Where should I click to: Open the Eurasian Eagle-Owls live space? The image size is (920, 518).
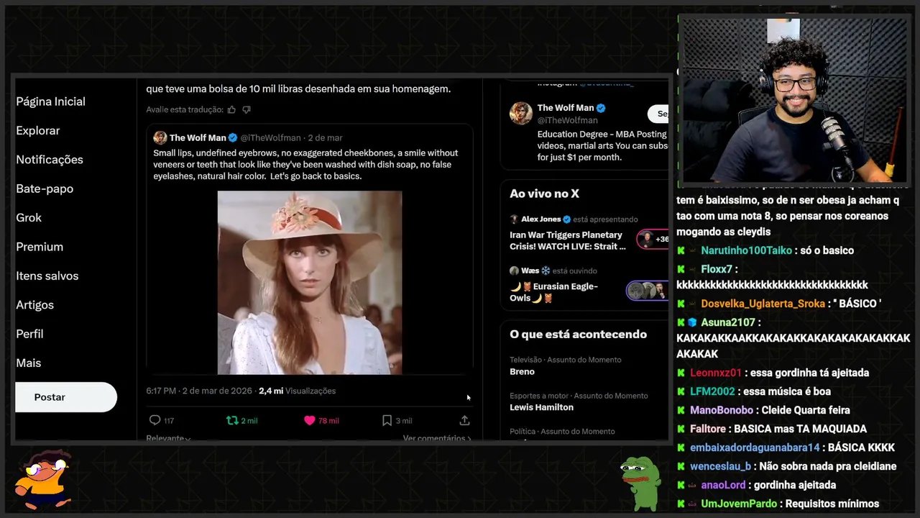pos(553,292)
